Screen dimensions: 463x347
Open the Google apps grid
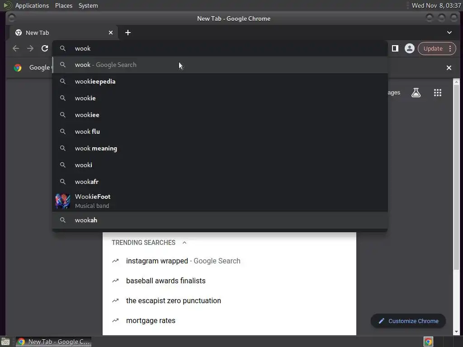coord(438,93)
